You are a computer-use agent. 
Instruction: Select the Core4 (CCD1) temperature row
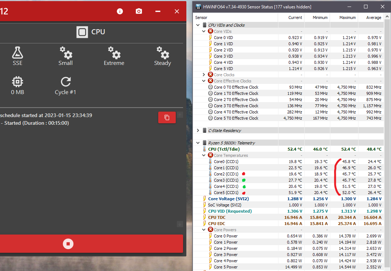tap(289, 186)
